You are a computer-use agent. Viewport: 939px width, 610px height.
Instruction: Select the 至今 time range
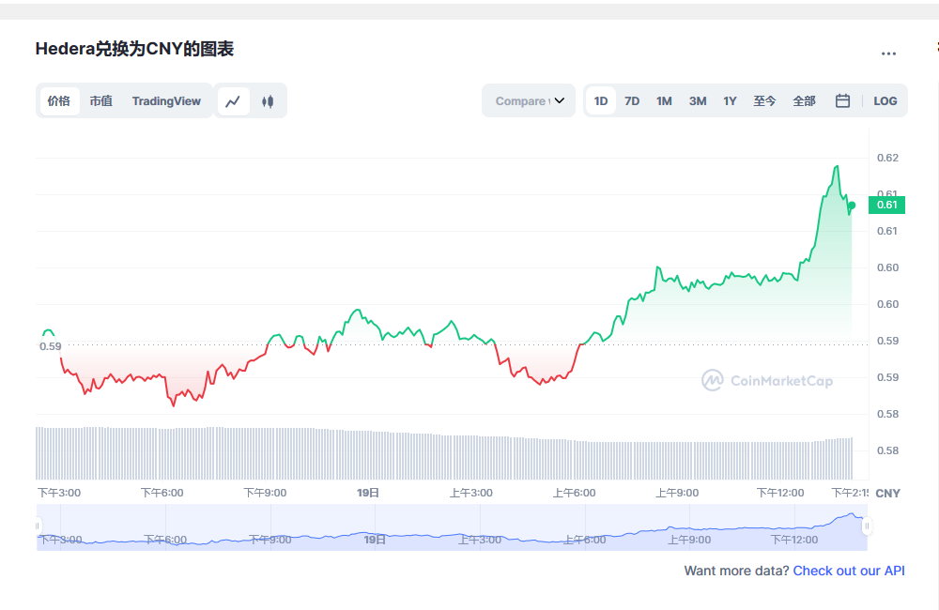(x=764, y=101)
